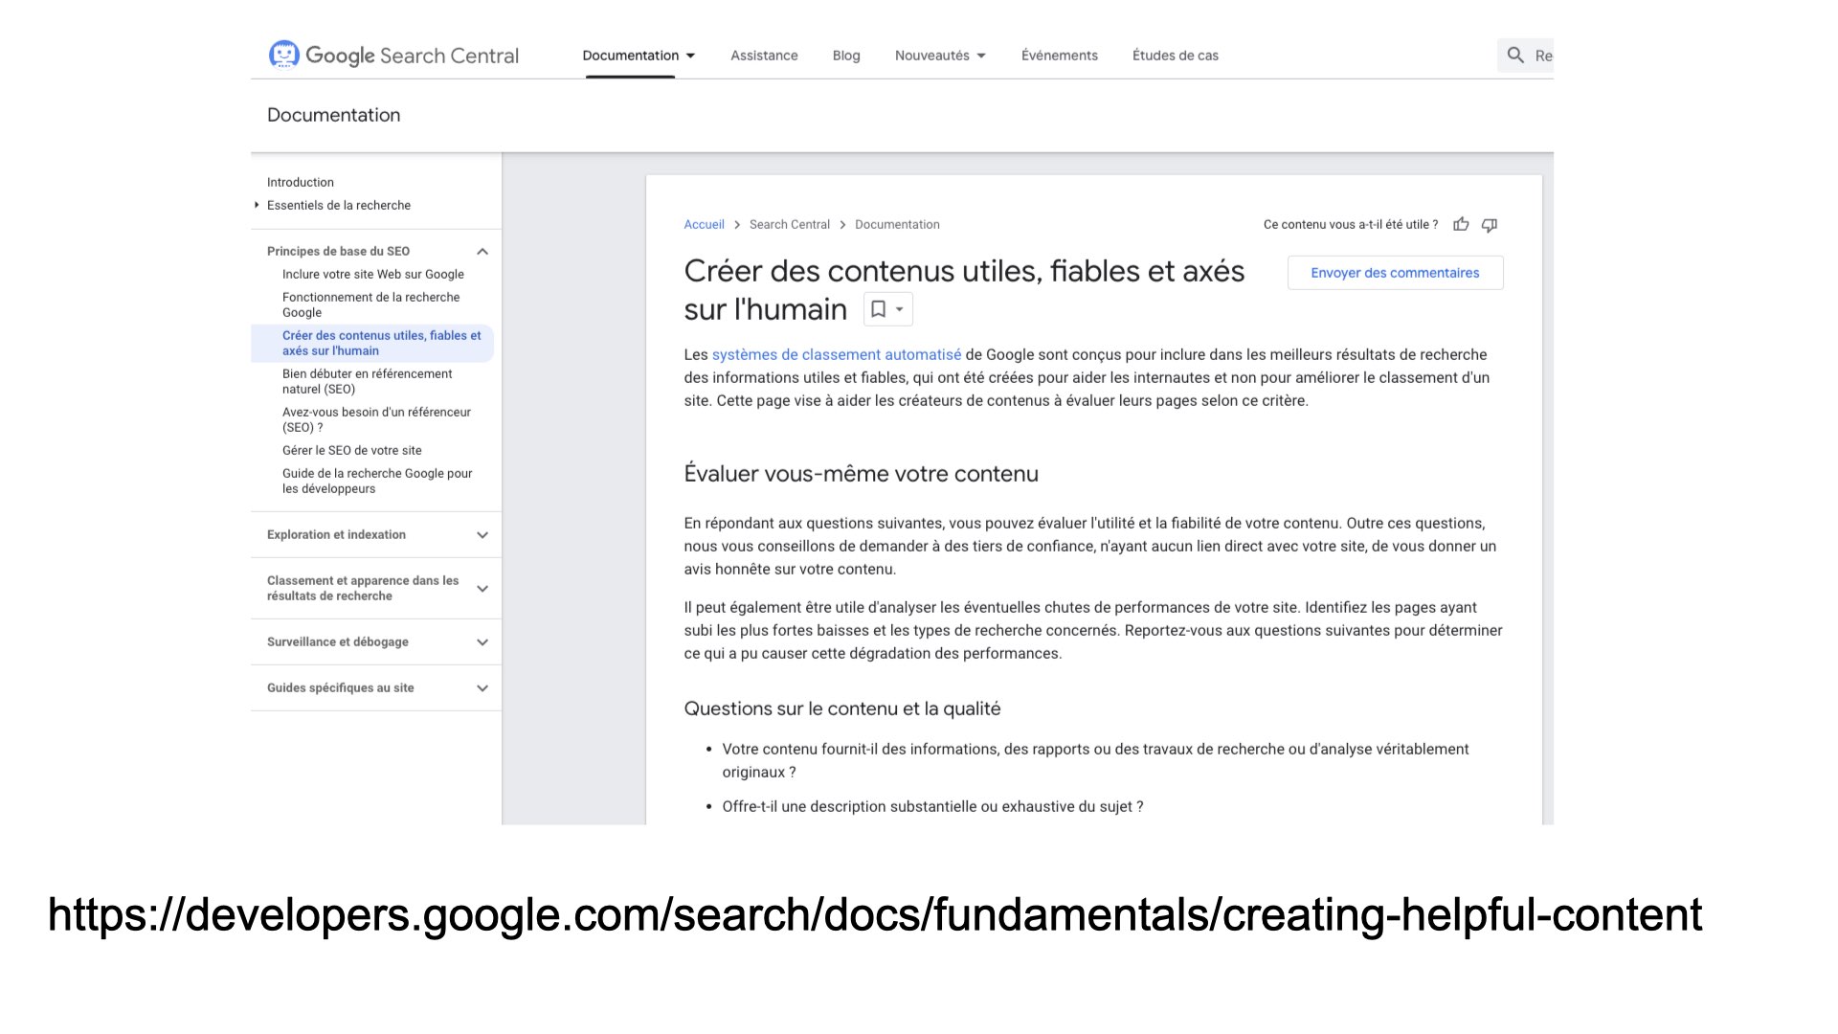Image resolution: width=1838 pixels, height=1034 pixels.
Task: Open Fonctionnement de la recherche Google
Action: click(371, 304)
